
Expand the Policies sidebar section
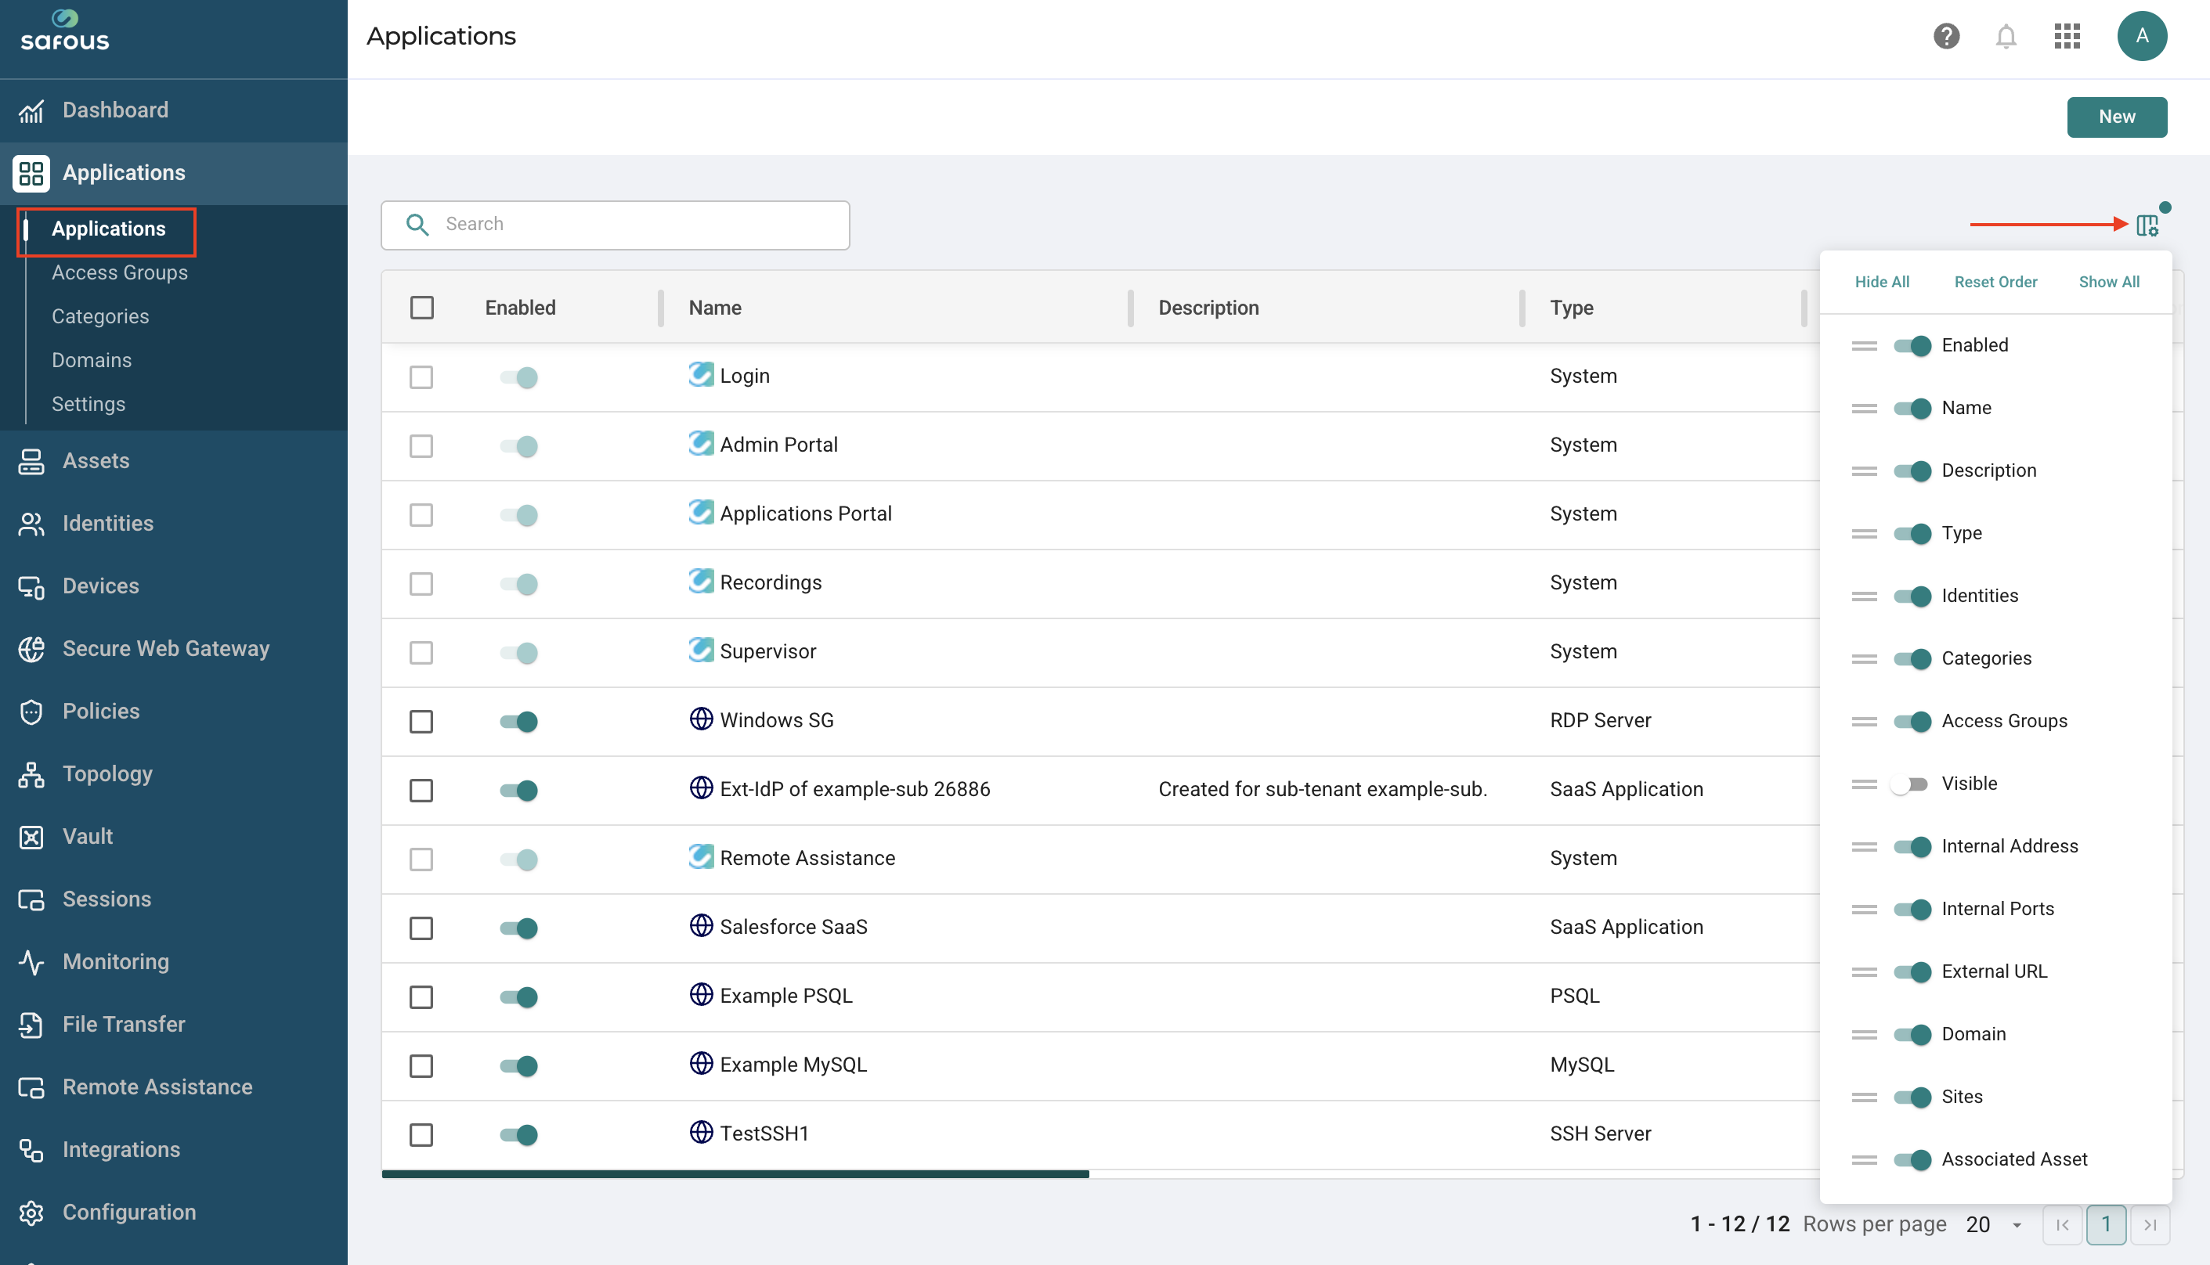tap(174, 712)
